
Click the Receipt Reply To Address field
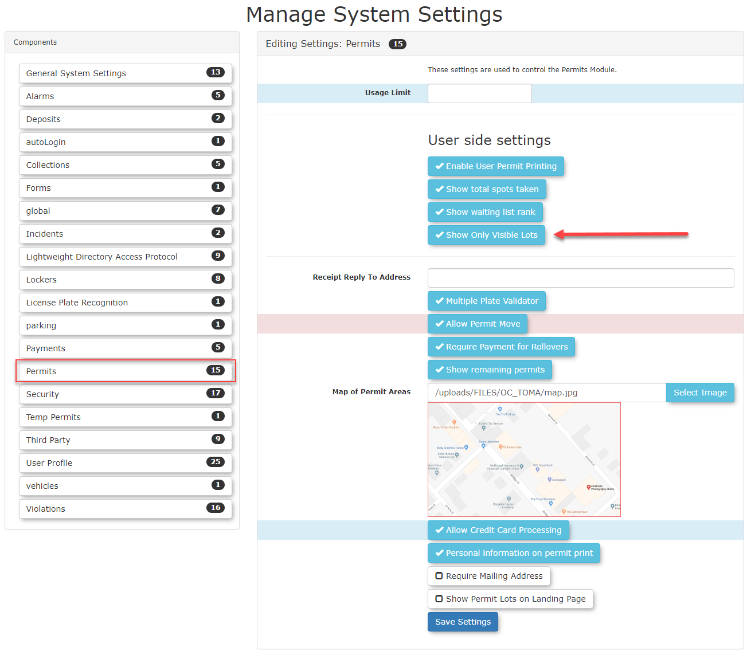(581, 278)
